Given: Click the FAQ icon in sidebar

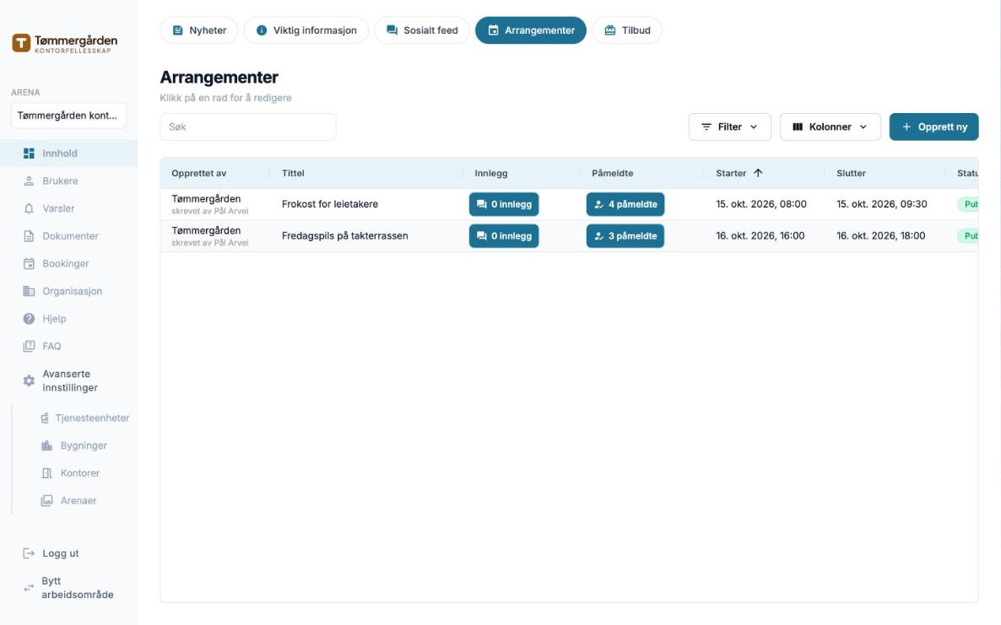Looking at the screenshot, I should [x=29, y=347].
